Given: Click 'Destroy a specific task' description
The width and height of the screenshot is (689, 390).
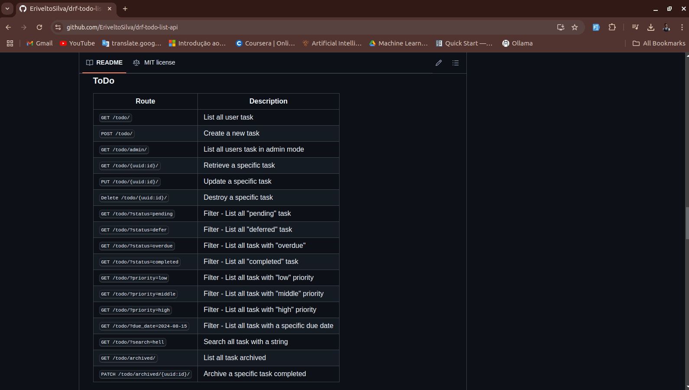Looking at the screenshot, I should [x=238, y=198].
